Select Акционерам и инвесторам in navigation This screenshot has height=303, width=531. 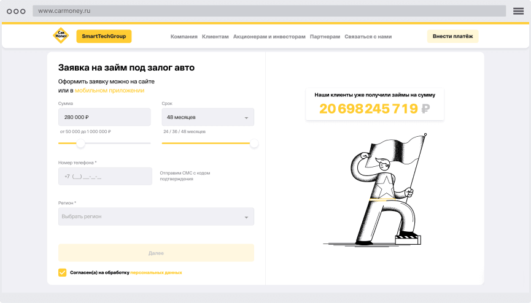(269, 37)
